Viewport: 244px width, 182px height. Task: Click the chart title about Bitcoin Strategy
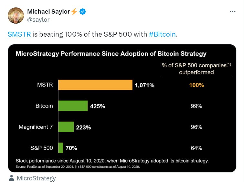(x=111, y=53)
